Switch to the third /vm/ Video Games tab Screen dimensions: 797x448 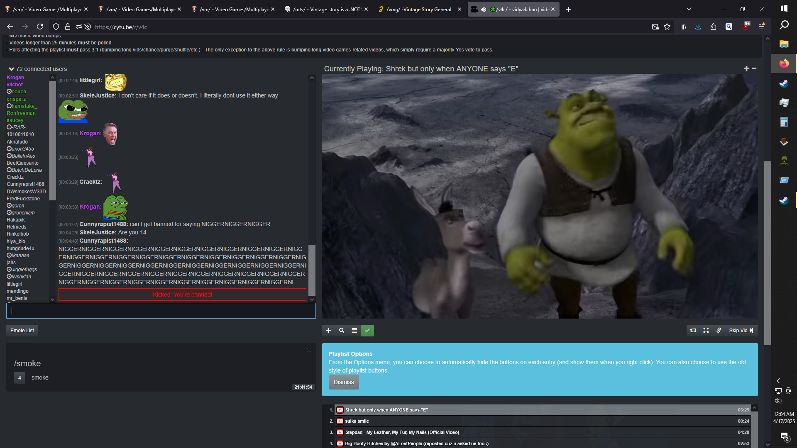pyautogui.click(x=233, y=9)
